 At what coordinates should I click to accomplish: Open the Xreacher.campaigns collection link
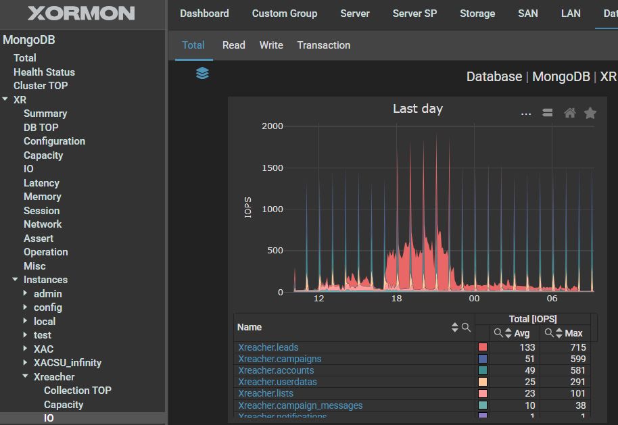[279, 359]
